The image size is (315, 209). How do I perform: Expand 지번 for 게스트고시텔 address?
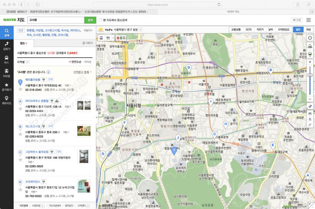click(66, 132)
